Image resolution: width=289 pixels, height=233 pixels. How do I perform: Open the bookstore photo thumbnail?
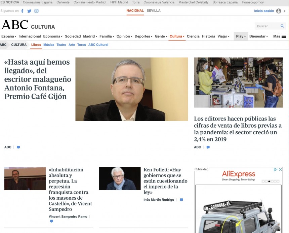(238, 82)
